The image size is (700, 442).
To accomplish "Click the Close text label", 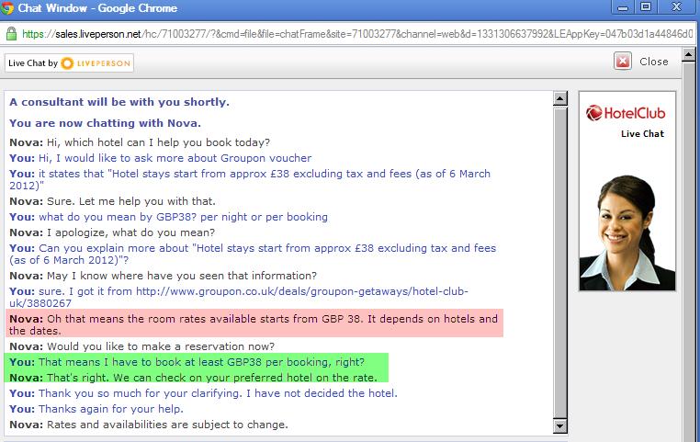I will 653,62.
